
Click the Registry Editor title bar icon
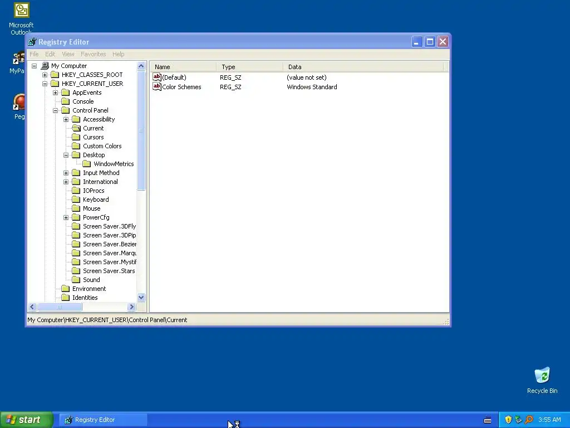[x=32, y=42]
